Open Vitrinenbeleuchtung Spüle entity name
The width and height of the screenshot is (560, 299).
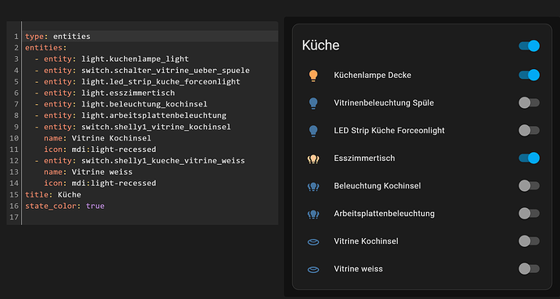[384, 103]
